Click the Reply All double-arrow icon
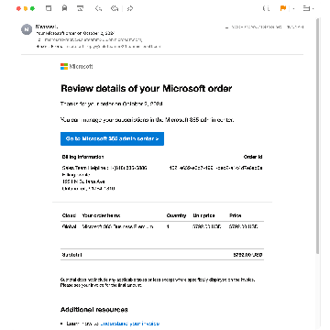The height and width of the screenshot is (330, 330). coord(115,8)
